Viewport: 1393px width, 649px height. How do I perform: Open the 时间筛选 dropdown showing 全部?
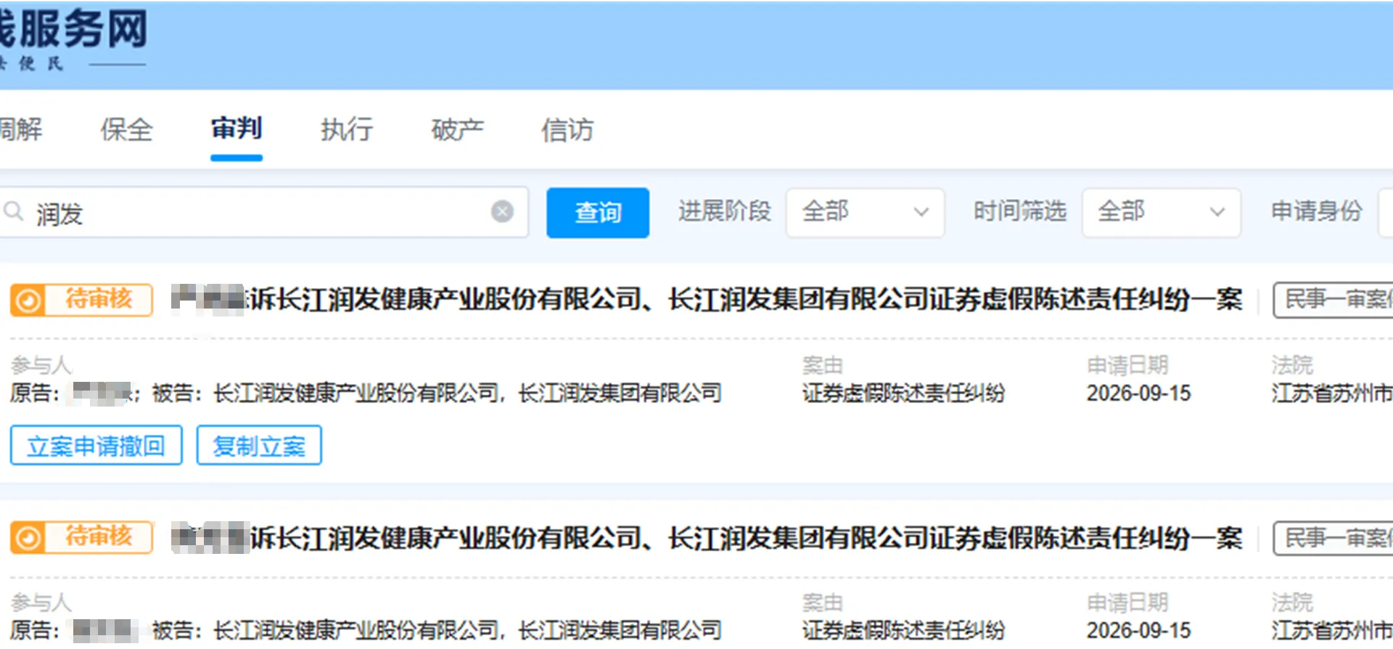click(1161, 212)
